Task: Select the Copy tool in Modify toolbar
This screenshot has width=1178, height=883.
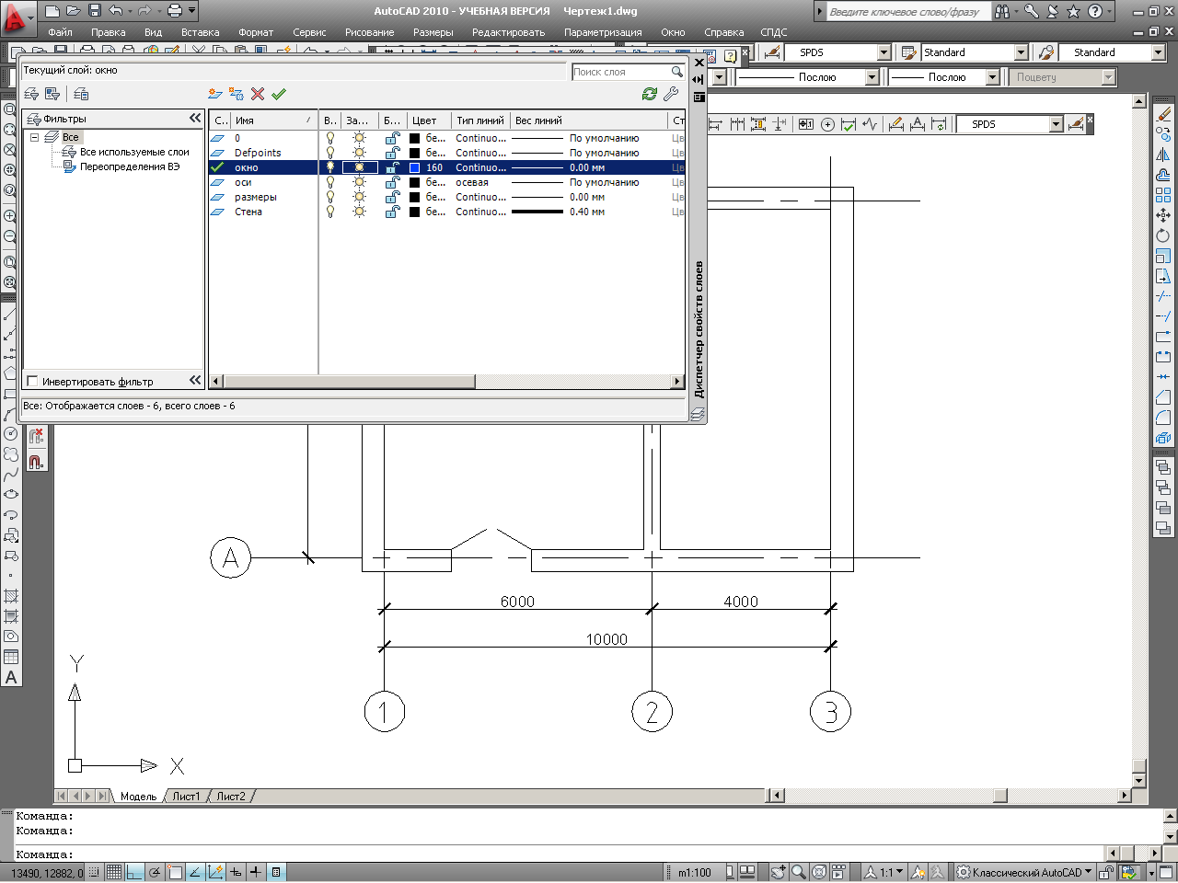Action: coord(1163,135)
